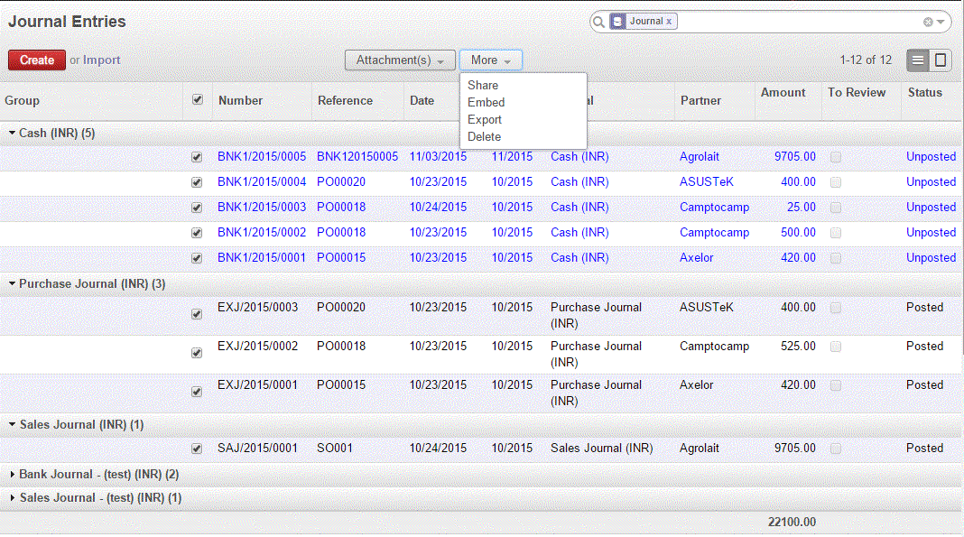Uncheck the row checkbox for BNK1/2015/0005
The width and height of the screenshot is (964, 537).
tap(197, 156)
